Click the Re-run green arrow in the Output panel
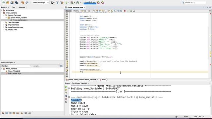212x119 pixels. (66, 87)
